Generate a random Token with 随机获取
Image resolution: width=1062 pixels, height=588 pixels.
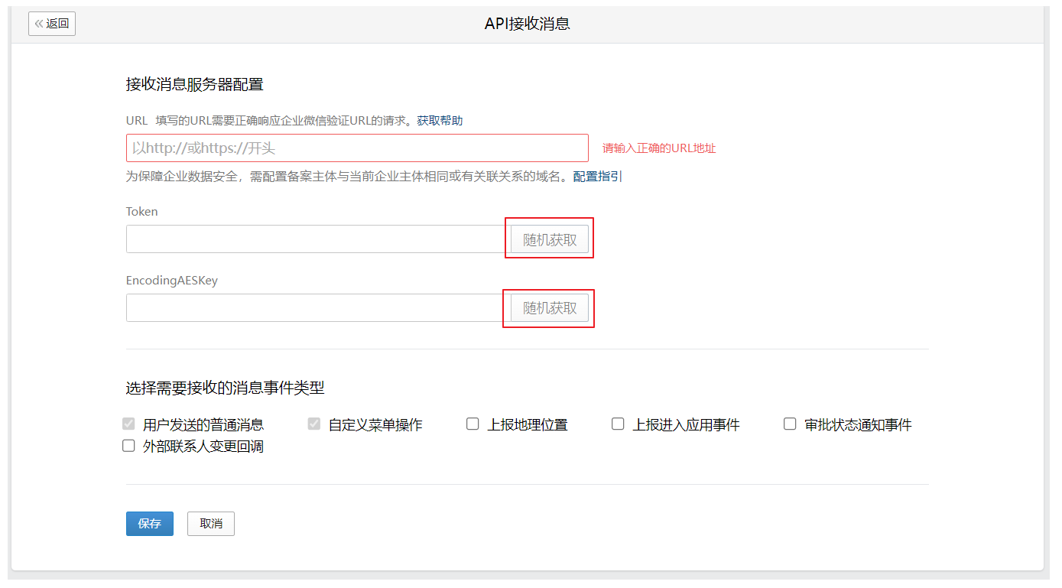(x=550, y=239)
